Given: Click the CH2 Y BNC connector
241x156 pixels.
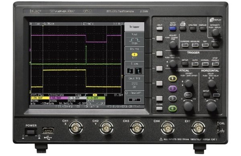Looking at the screenshot, I should [106, 128].
